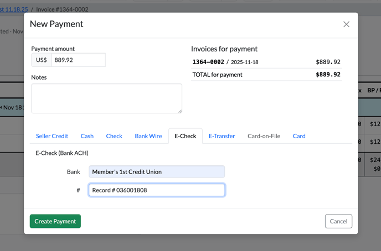Click the Record # input field

(157, 190)
